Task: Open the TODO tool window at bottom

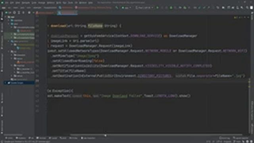Action: click(x=9, y=138)
